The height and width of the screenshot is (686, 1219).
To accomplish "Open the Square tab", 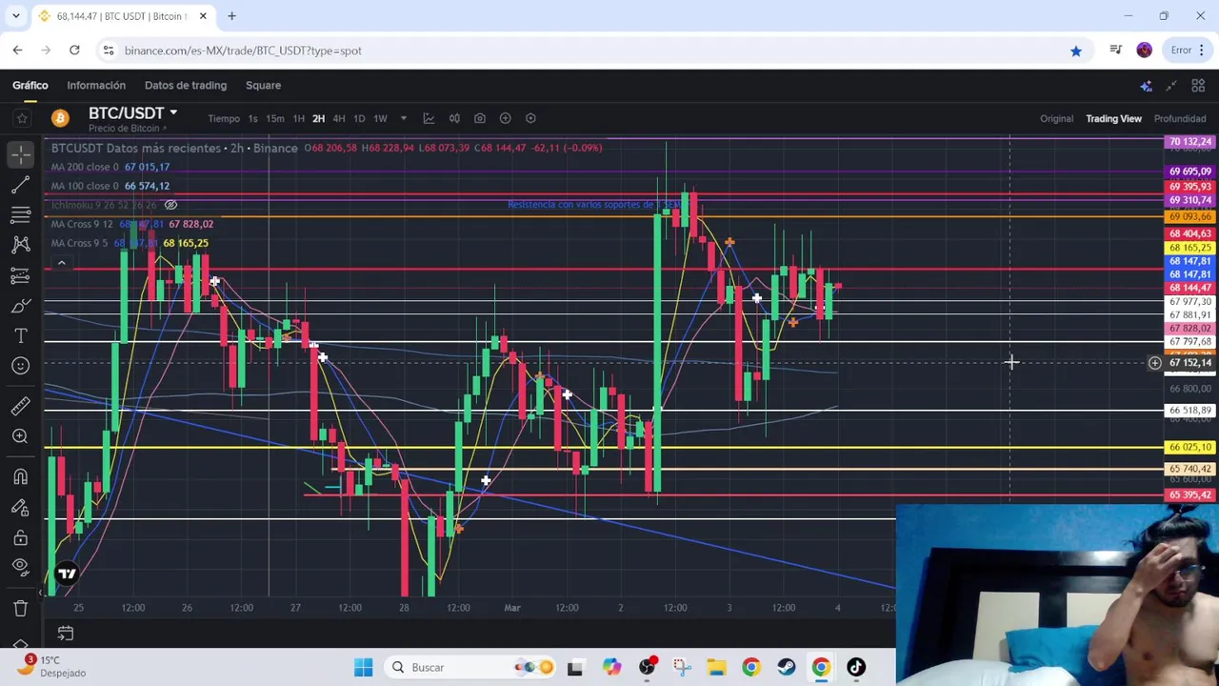I will click(x=263, y=85).
